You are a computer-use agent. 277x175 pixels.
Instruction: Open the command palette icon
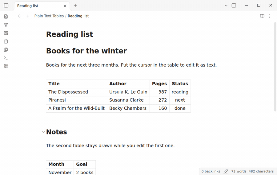pos(6,58)
